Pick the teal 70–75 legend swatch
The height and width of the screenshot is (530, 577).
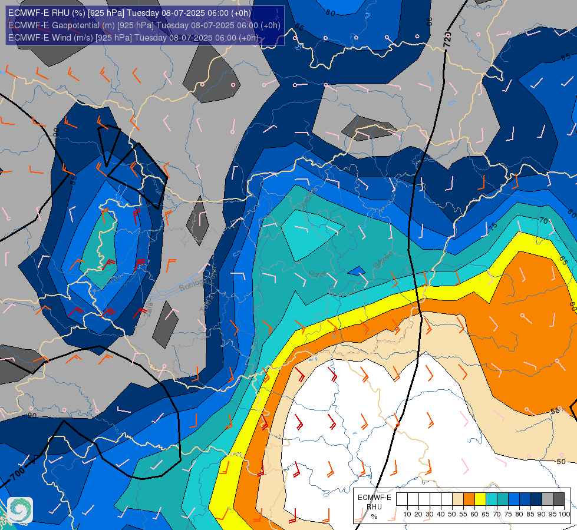pyautogui.click(x=503, y=499)
